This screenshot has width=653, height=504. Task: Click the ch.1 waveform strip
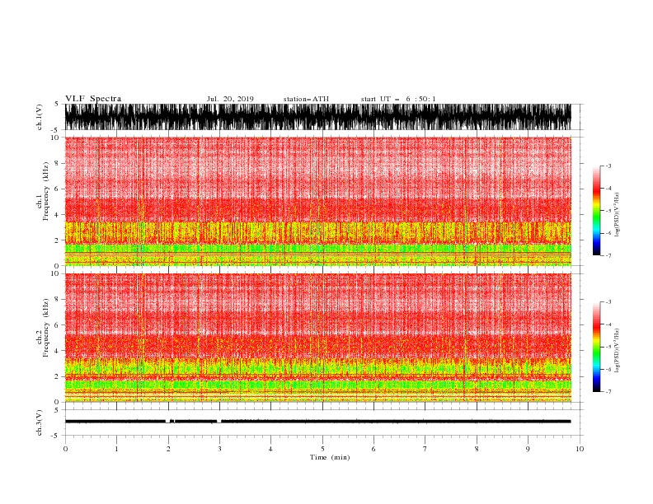pos(317,117)
